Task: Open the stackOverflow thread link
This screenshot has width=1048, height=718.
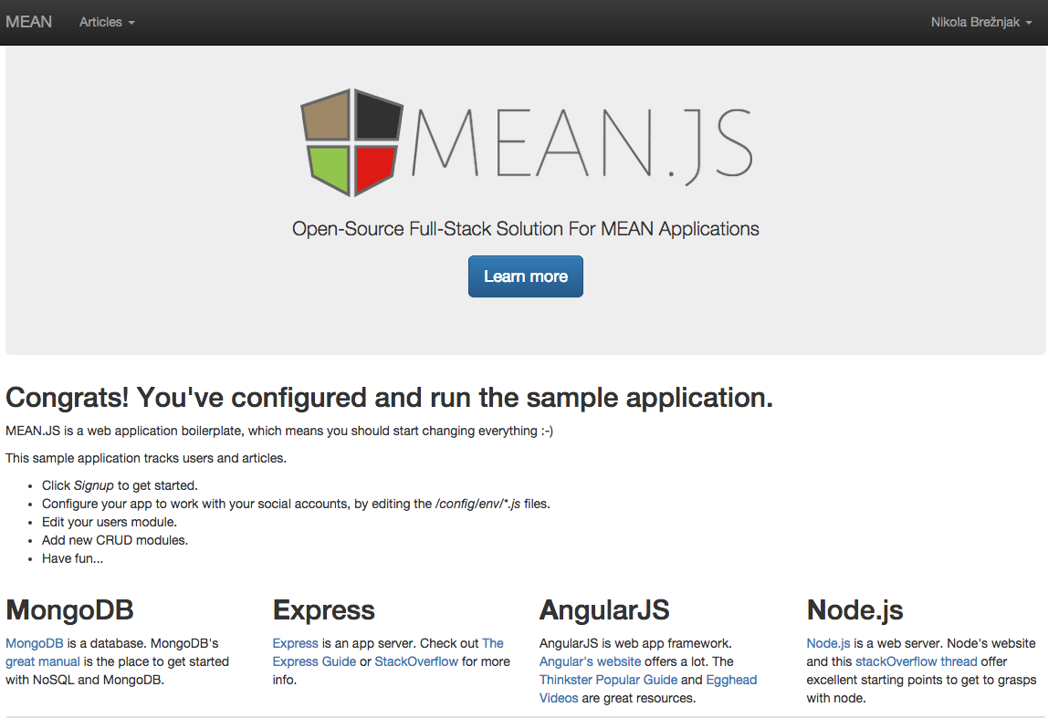Action: coord(917,661)
